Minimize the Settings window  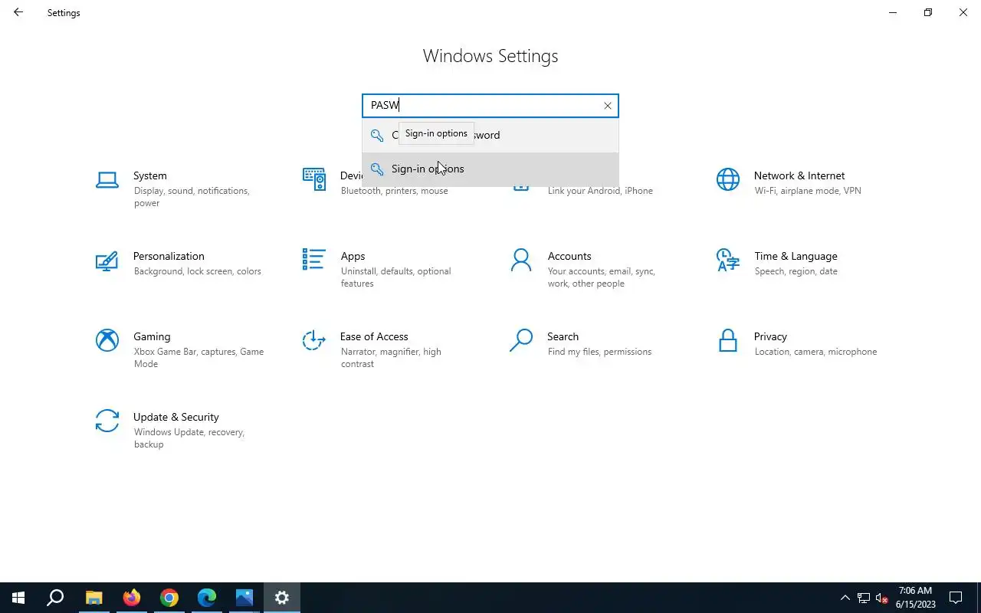[893, 12]
